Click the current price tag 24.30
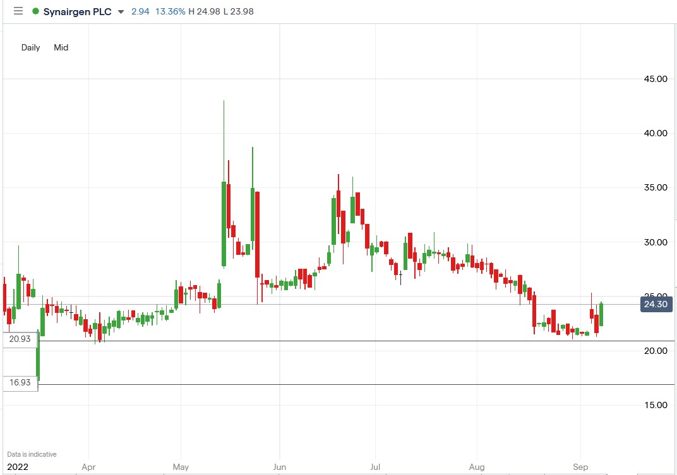This screenshot has width=677, height=475. [x=655, y=304]
